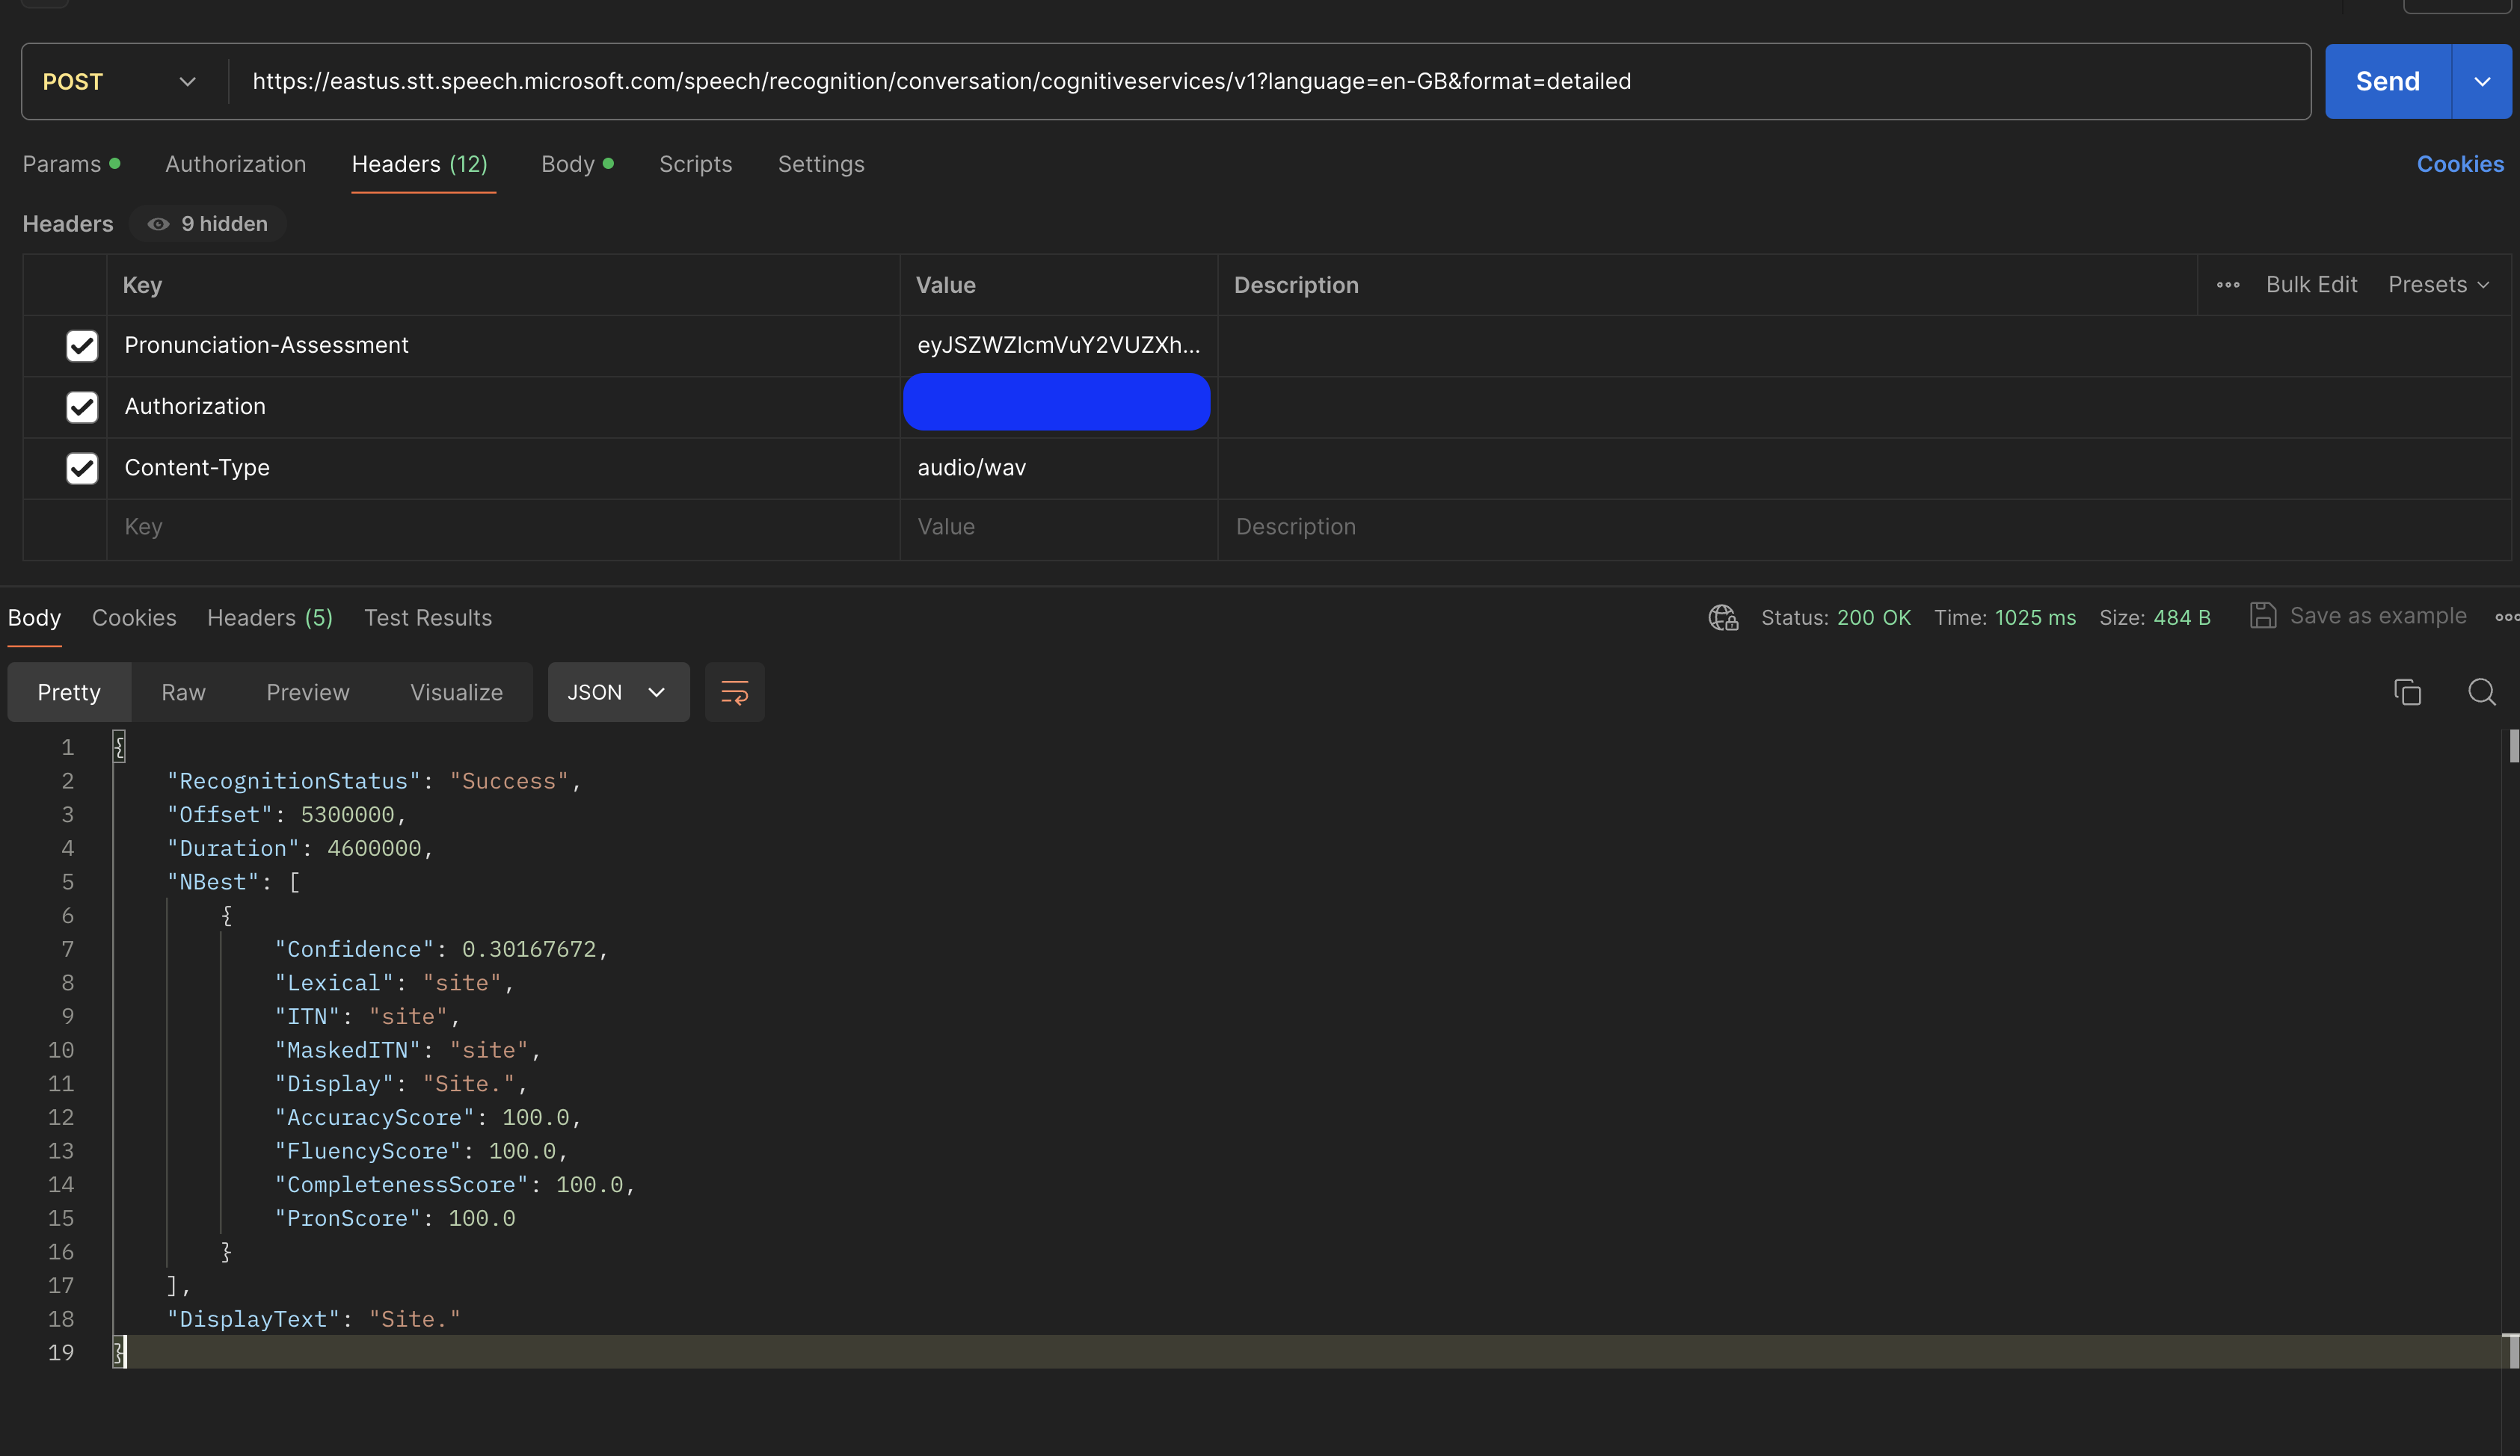View response Headers (5) tab

coord(270,617)
